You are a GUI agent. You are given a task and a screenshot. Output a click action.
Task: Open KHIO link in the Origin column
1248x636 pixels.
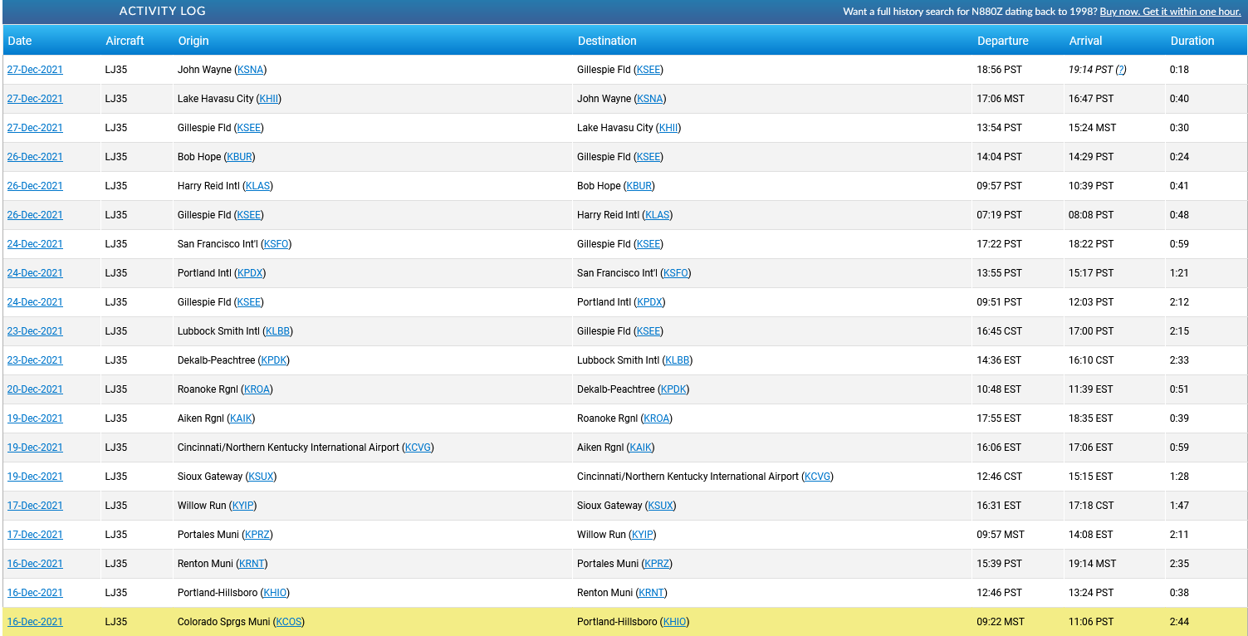(275, 593)
